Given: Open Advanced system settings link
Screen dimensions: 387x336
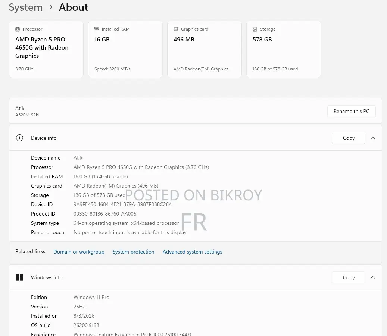Looking at the screenshot, I should coord(192,252).
